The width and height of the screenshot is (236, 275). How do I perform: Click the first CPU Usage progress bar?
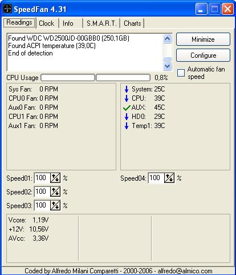[x=68, y=78]
